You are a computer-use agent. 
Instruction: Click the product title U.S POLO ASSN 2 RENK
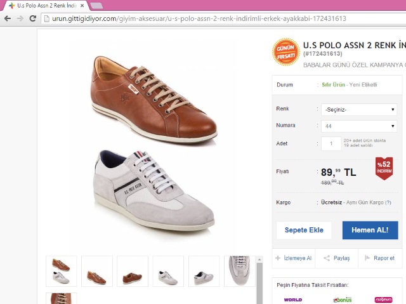(x=354, y=45)
